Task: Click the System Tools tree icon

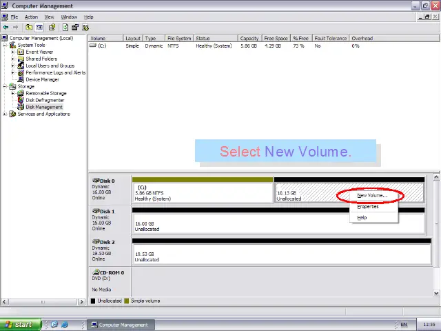Action: tap(12, 45)
